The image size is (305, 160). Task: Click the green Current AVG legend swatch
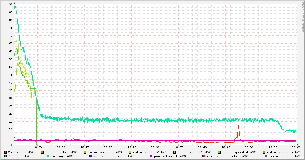click(5, 156)
